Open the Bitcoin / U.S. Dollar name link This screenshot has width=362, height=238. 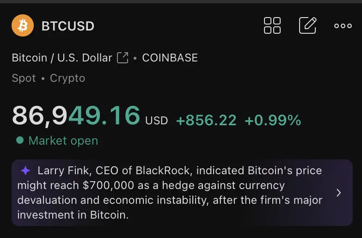click(x=62, y=58)
